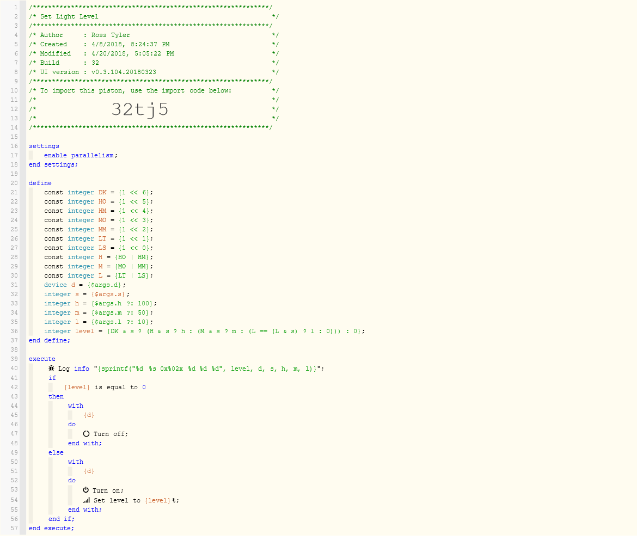The width and height of the screenshot is (642, 540).
Task: Click the 'end execute;' line
Action: point(51,529)
